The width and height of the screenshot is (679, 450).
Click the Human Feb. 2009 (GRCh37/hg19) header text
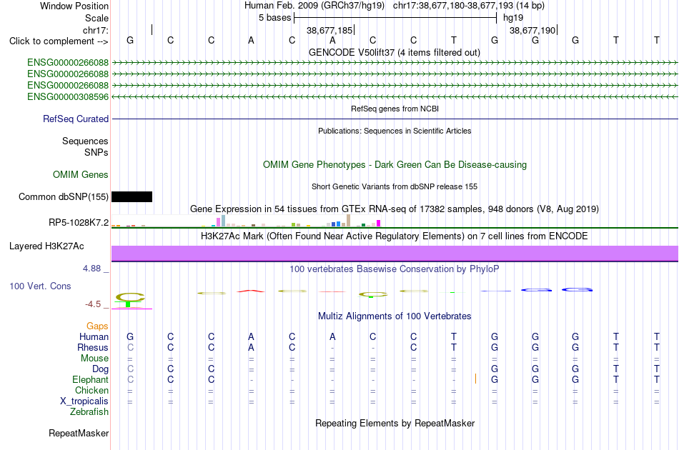point(314,6)
